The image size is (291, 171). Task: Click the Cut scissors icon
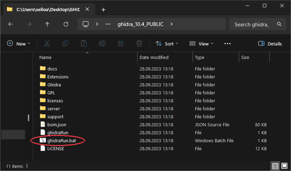[47, 44]
